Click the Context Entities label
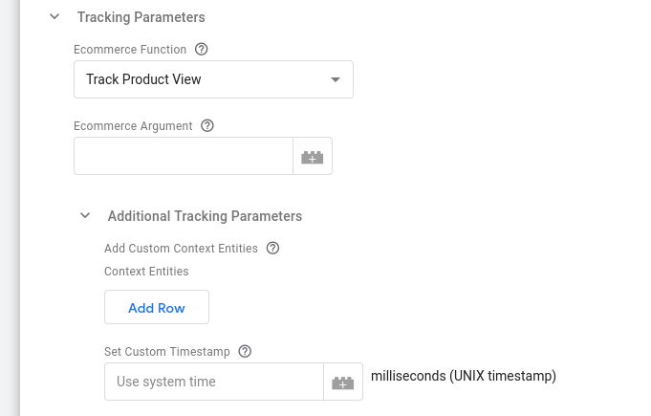 [146, 272]
